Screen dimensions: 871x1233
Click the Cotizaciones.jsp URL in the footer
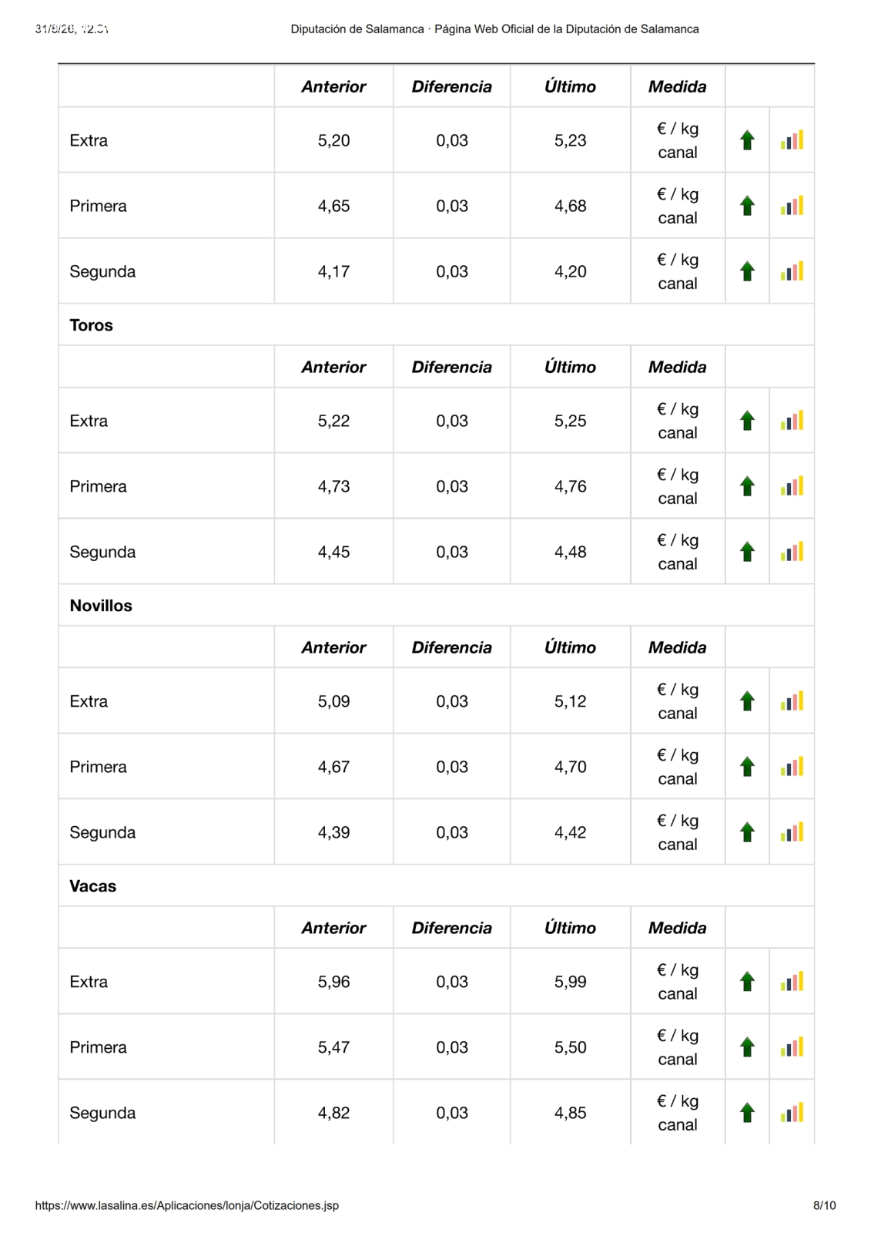(187, 1205)
